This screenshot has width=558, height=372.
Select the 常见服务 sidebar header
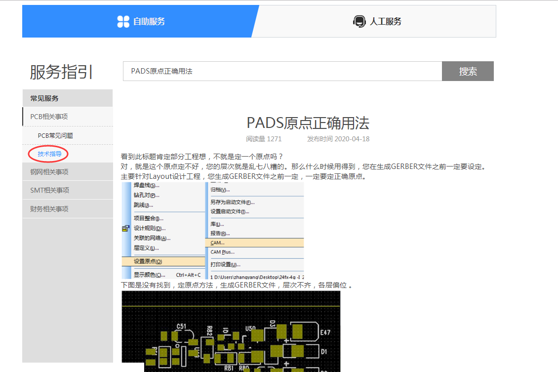[x=68, y=98]
